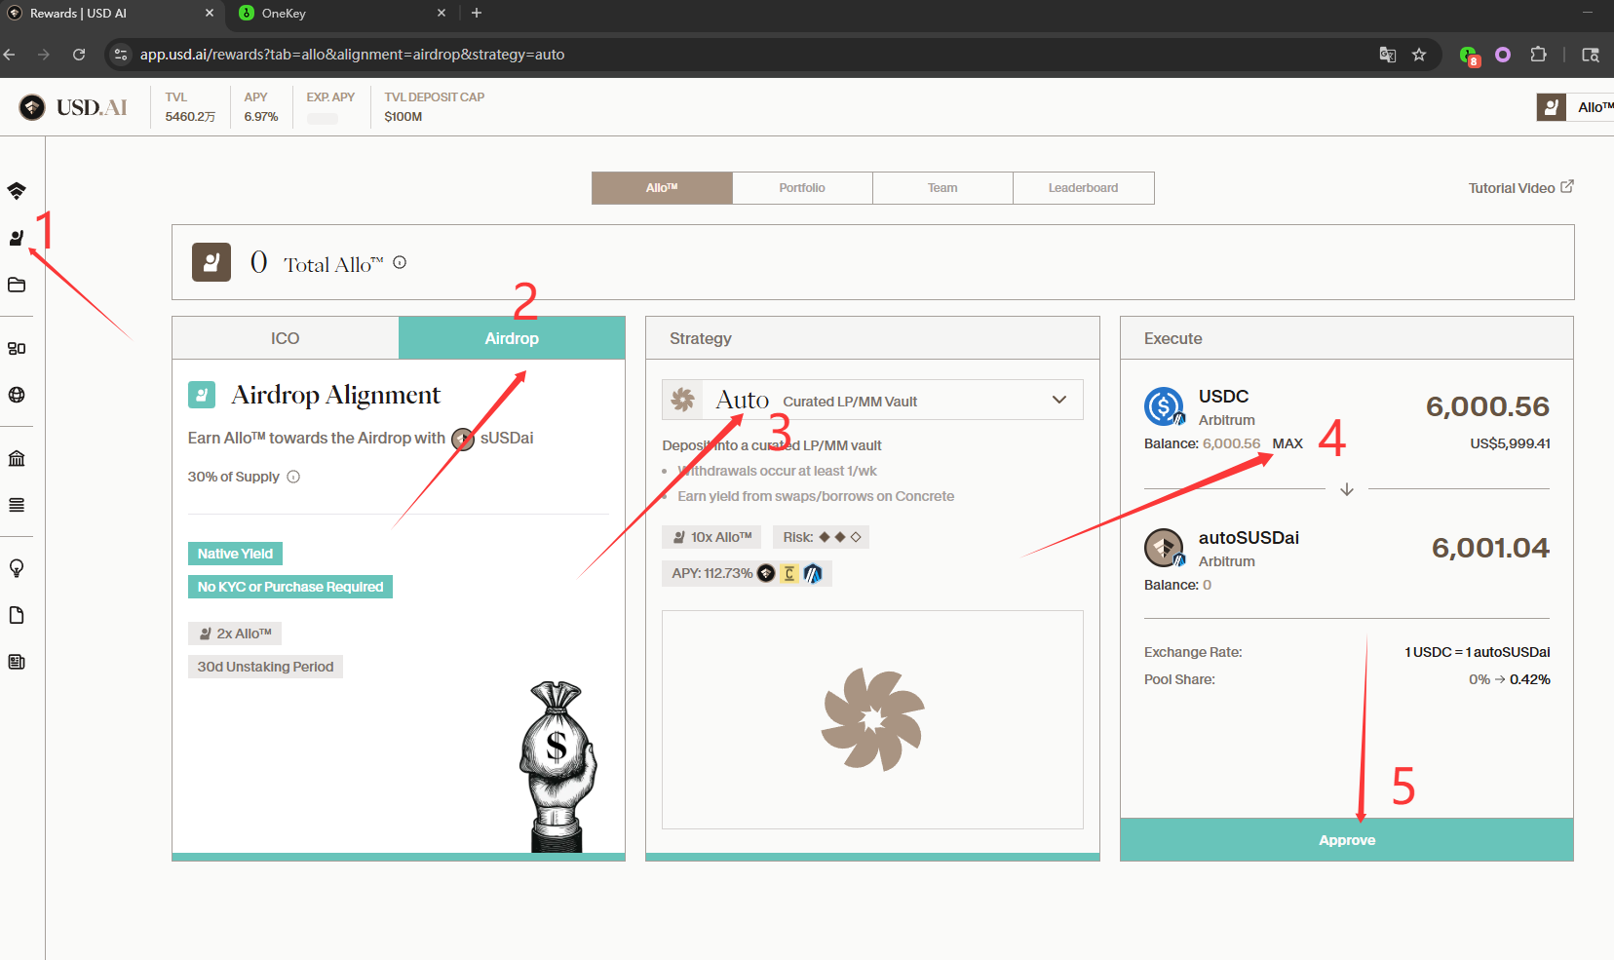1614x960 pixels.
Task: Switch to the Leaderboard tab
Action: pyautogui.click(x=1084, y=188)
